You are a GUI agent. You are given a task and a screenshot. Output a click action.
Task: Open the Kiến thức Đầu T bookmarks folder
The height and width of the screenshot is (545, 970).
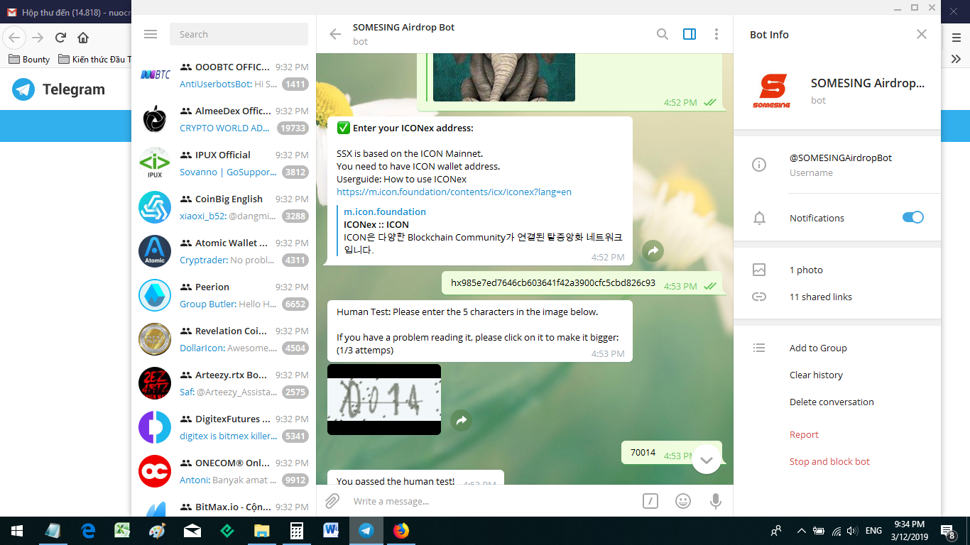[94, 59]
